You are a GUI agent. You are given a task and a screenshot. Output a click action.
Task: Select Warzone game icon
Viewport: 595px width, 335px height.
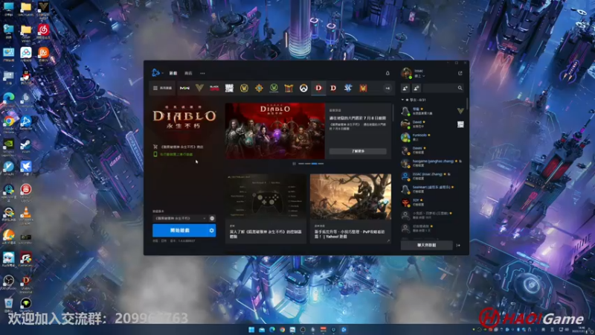coord(229,88)
